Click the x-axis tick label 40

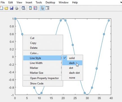click(111, 98)
